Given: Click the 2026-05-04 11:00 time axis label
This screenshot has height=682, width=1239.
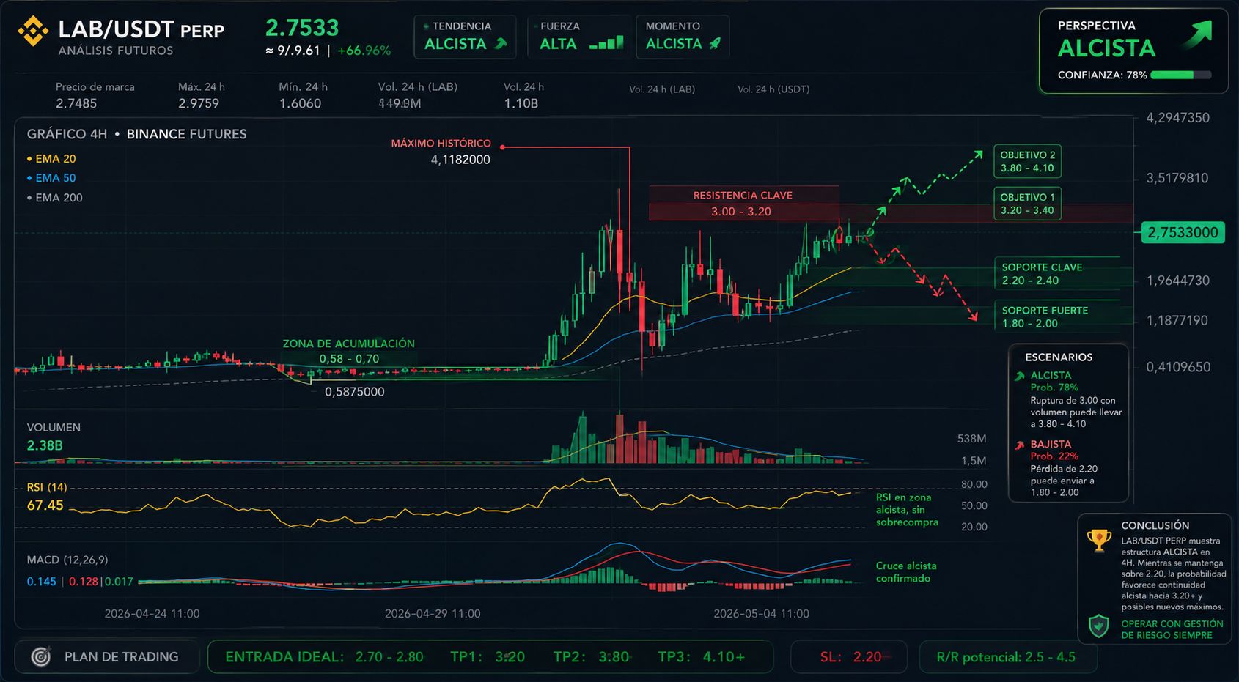Looking at the screenshot, I should point(762,614).
